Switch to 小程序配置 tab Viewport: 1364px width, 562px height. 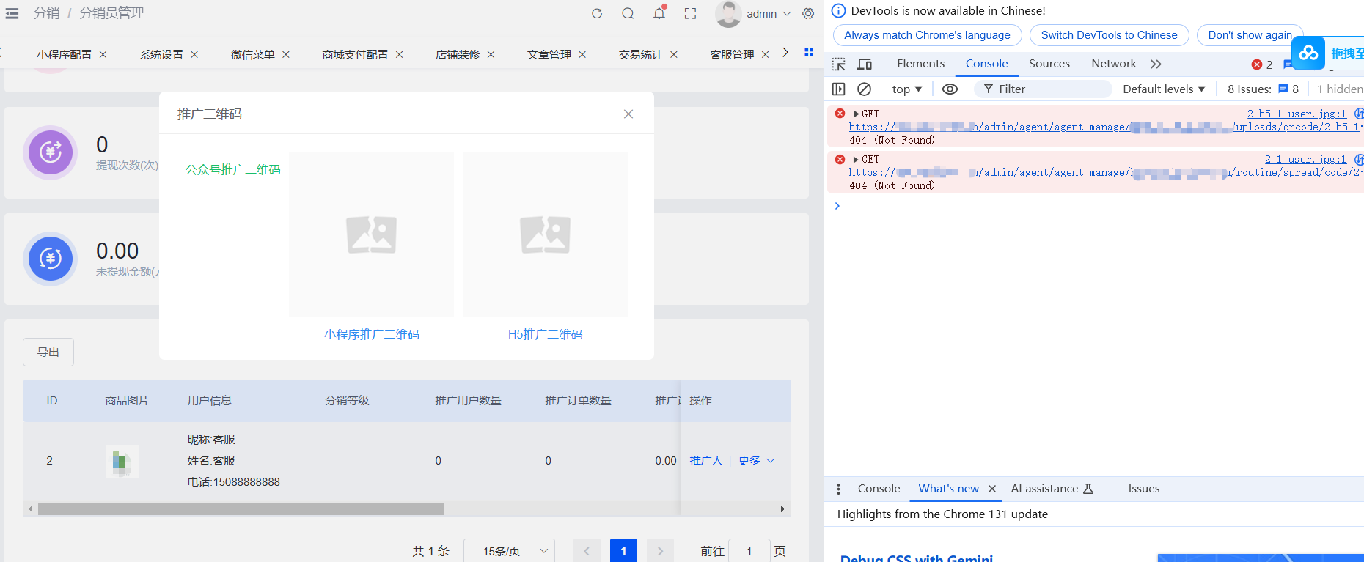pos(65,54)
